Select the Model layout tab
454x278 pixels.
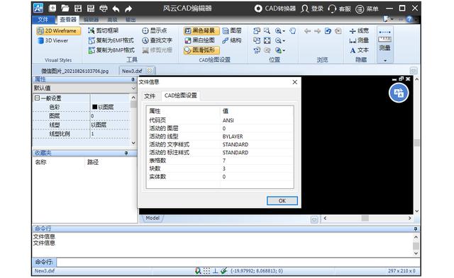pyautogui.click(x=153, y=218)
